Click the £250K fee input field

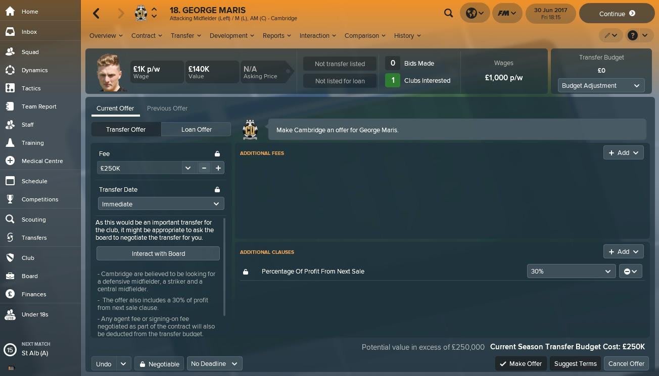(x=139, y=168)
